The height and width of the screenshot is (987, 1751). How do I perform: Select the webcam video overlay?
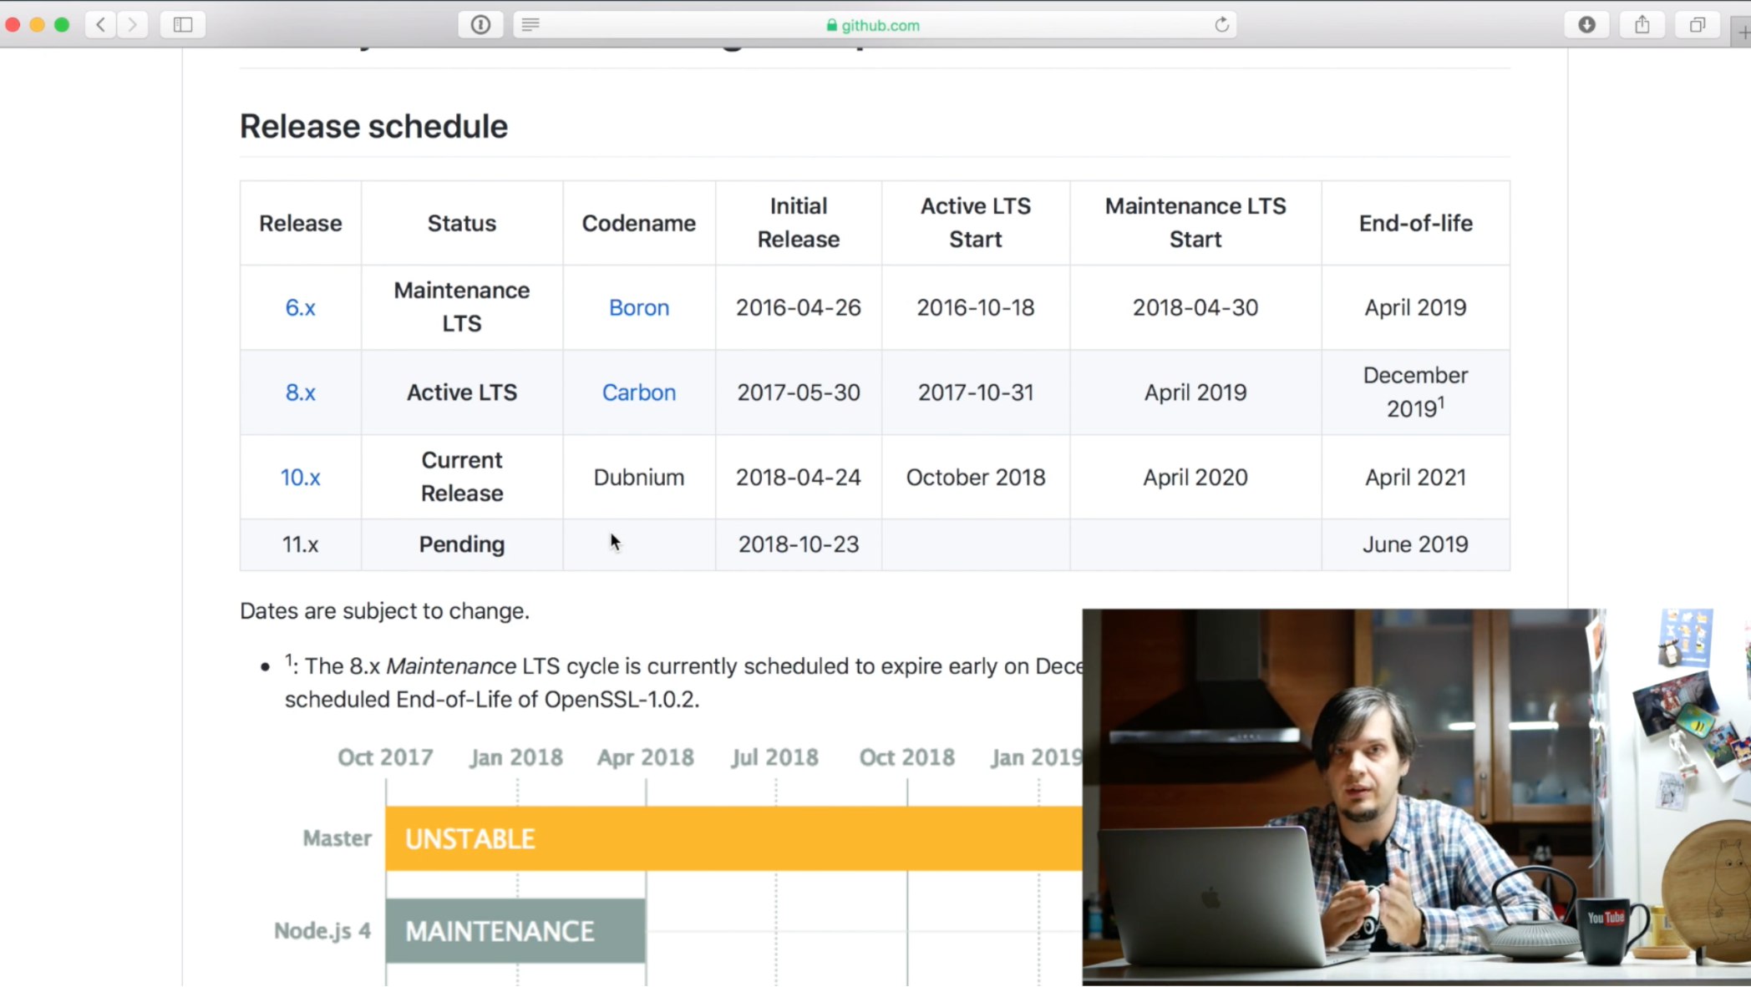pos(1416,797)
